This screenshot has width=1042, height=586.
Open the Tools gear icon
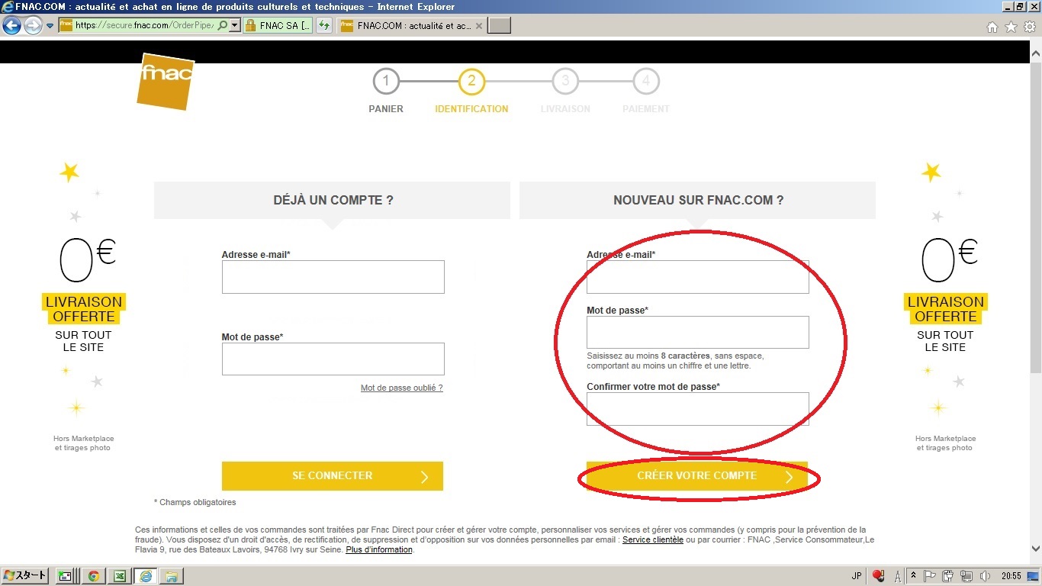click(1030, 27)
